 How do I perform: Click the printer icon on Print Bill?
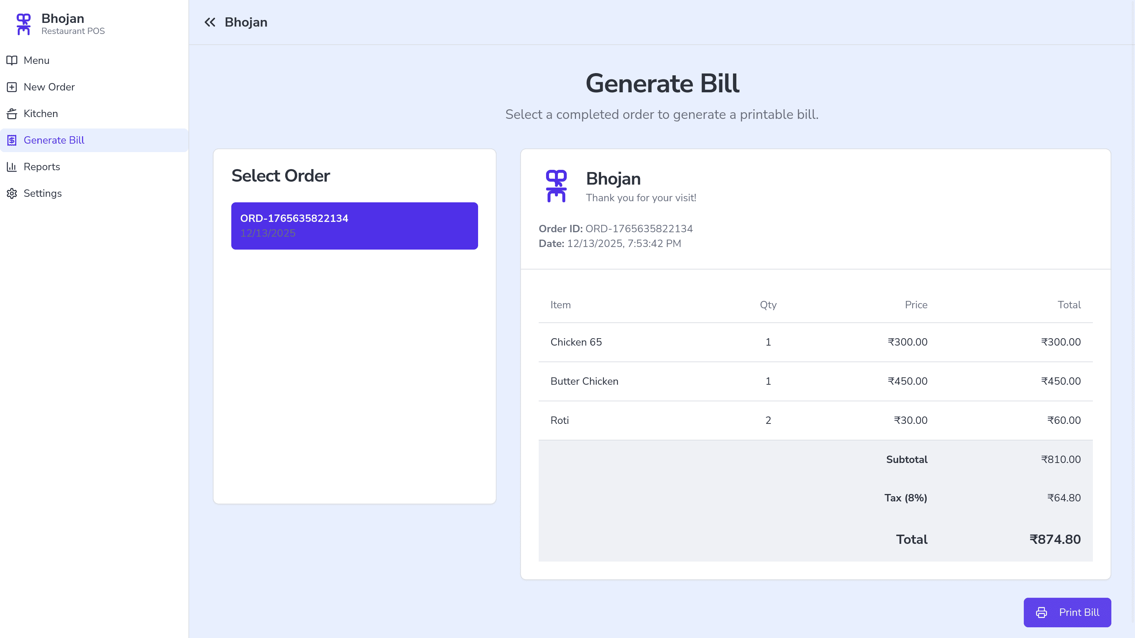tap(1041, 613)
